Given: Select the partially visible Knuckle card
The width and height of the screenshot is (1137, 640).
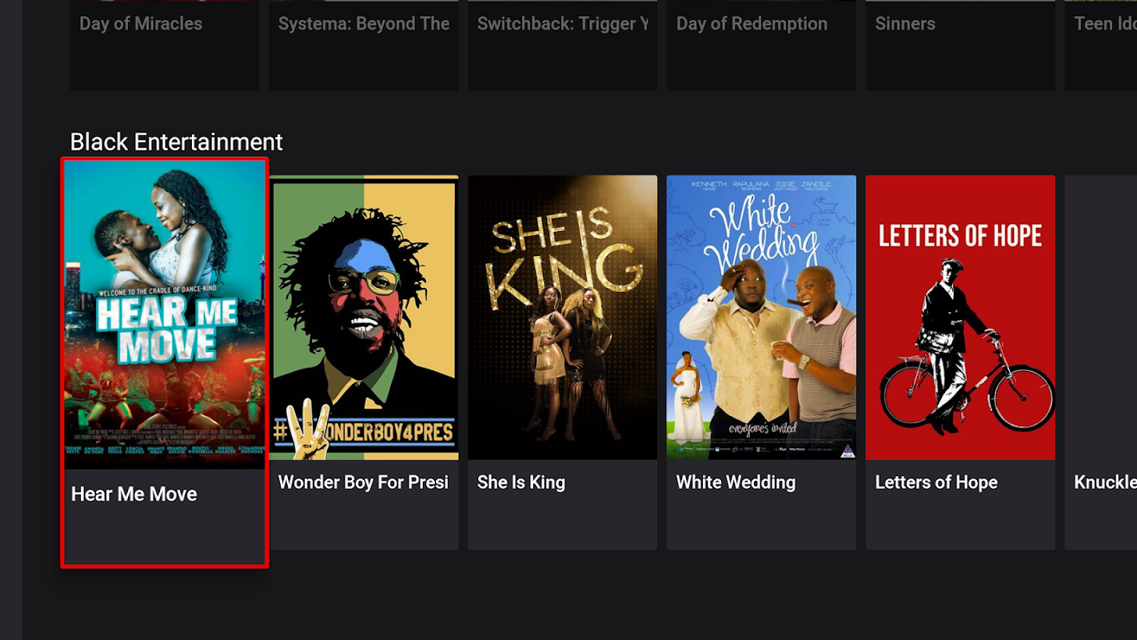Looking at the screenshot, I should pos(1101,362).
